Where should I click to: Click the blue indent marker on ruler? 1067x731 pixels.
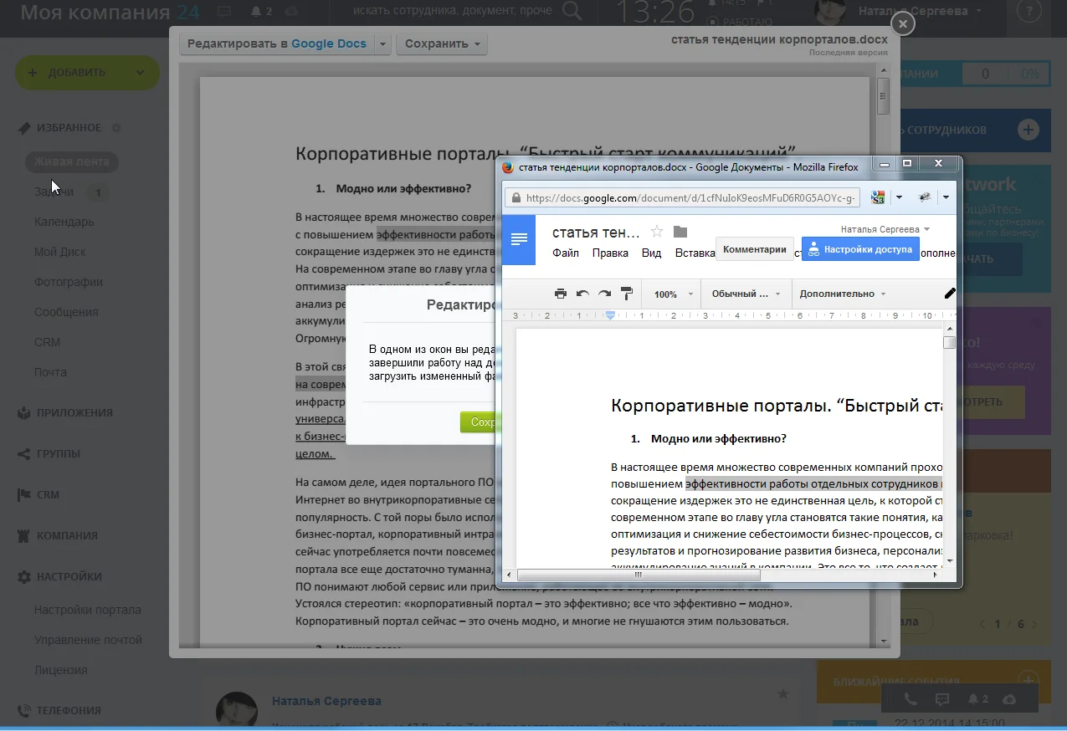(611, 314)
